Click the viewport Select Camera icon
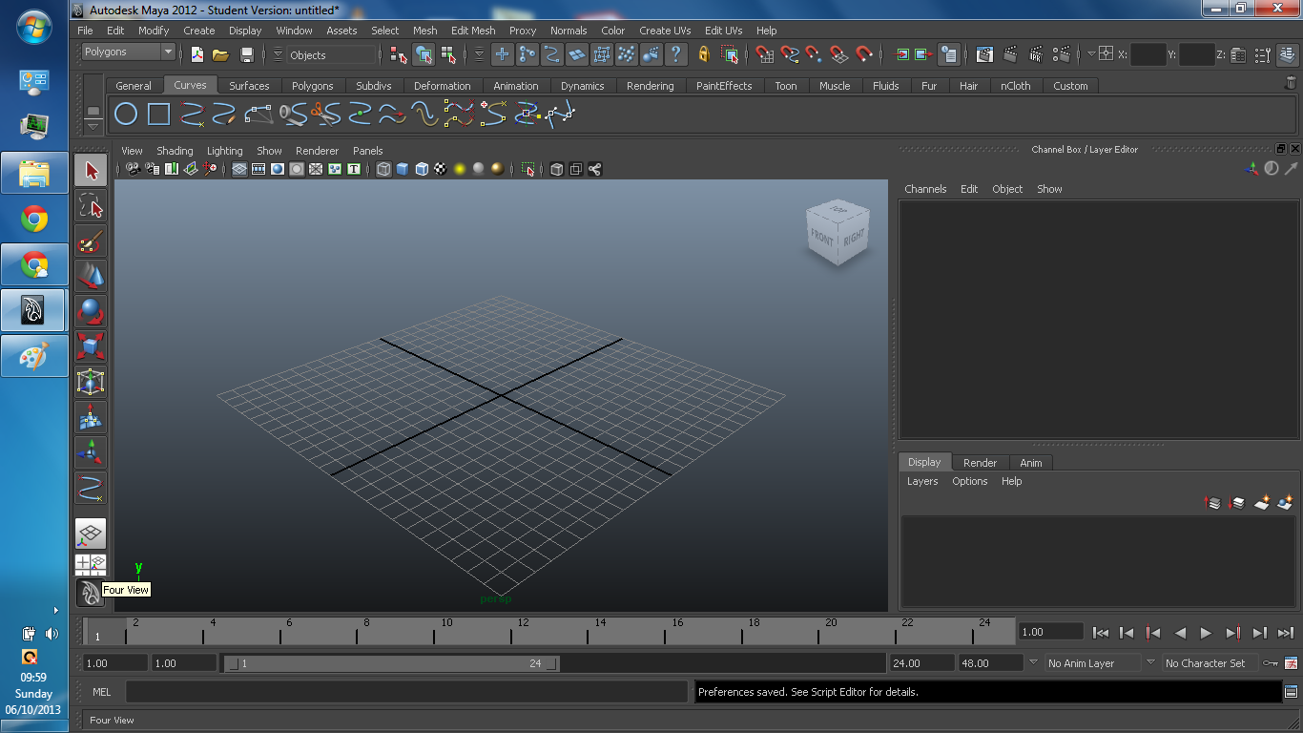 133,169
